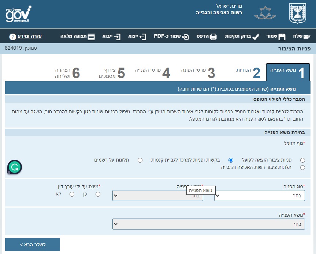
Task: Click the full view icon (תצוגה מלאה)
Action: tap(91, 37)
